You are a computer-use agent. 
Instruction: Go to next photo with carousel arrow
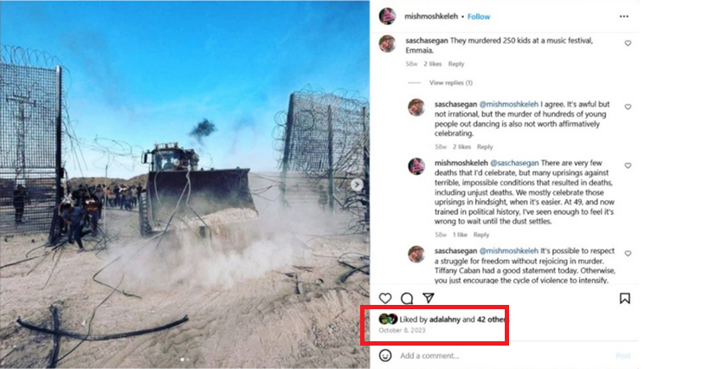click(x=357, y=184)
